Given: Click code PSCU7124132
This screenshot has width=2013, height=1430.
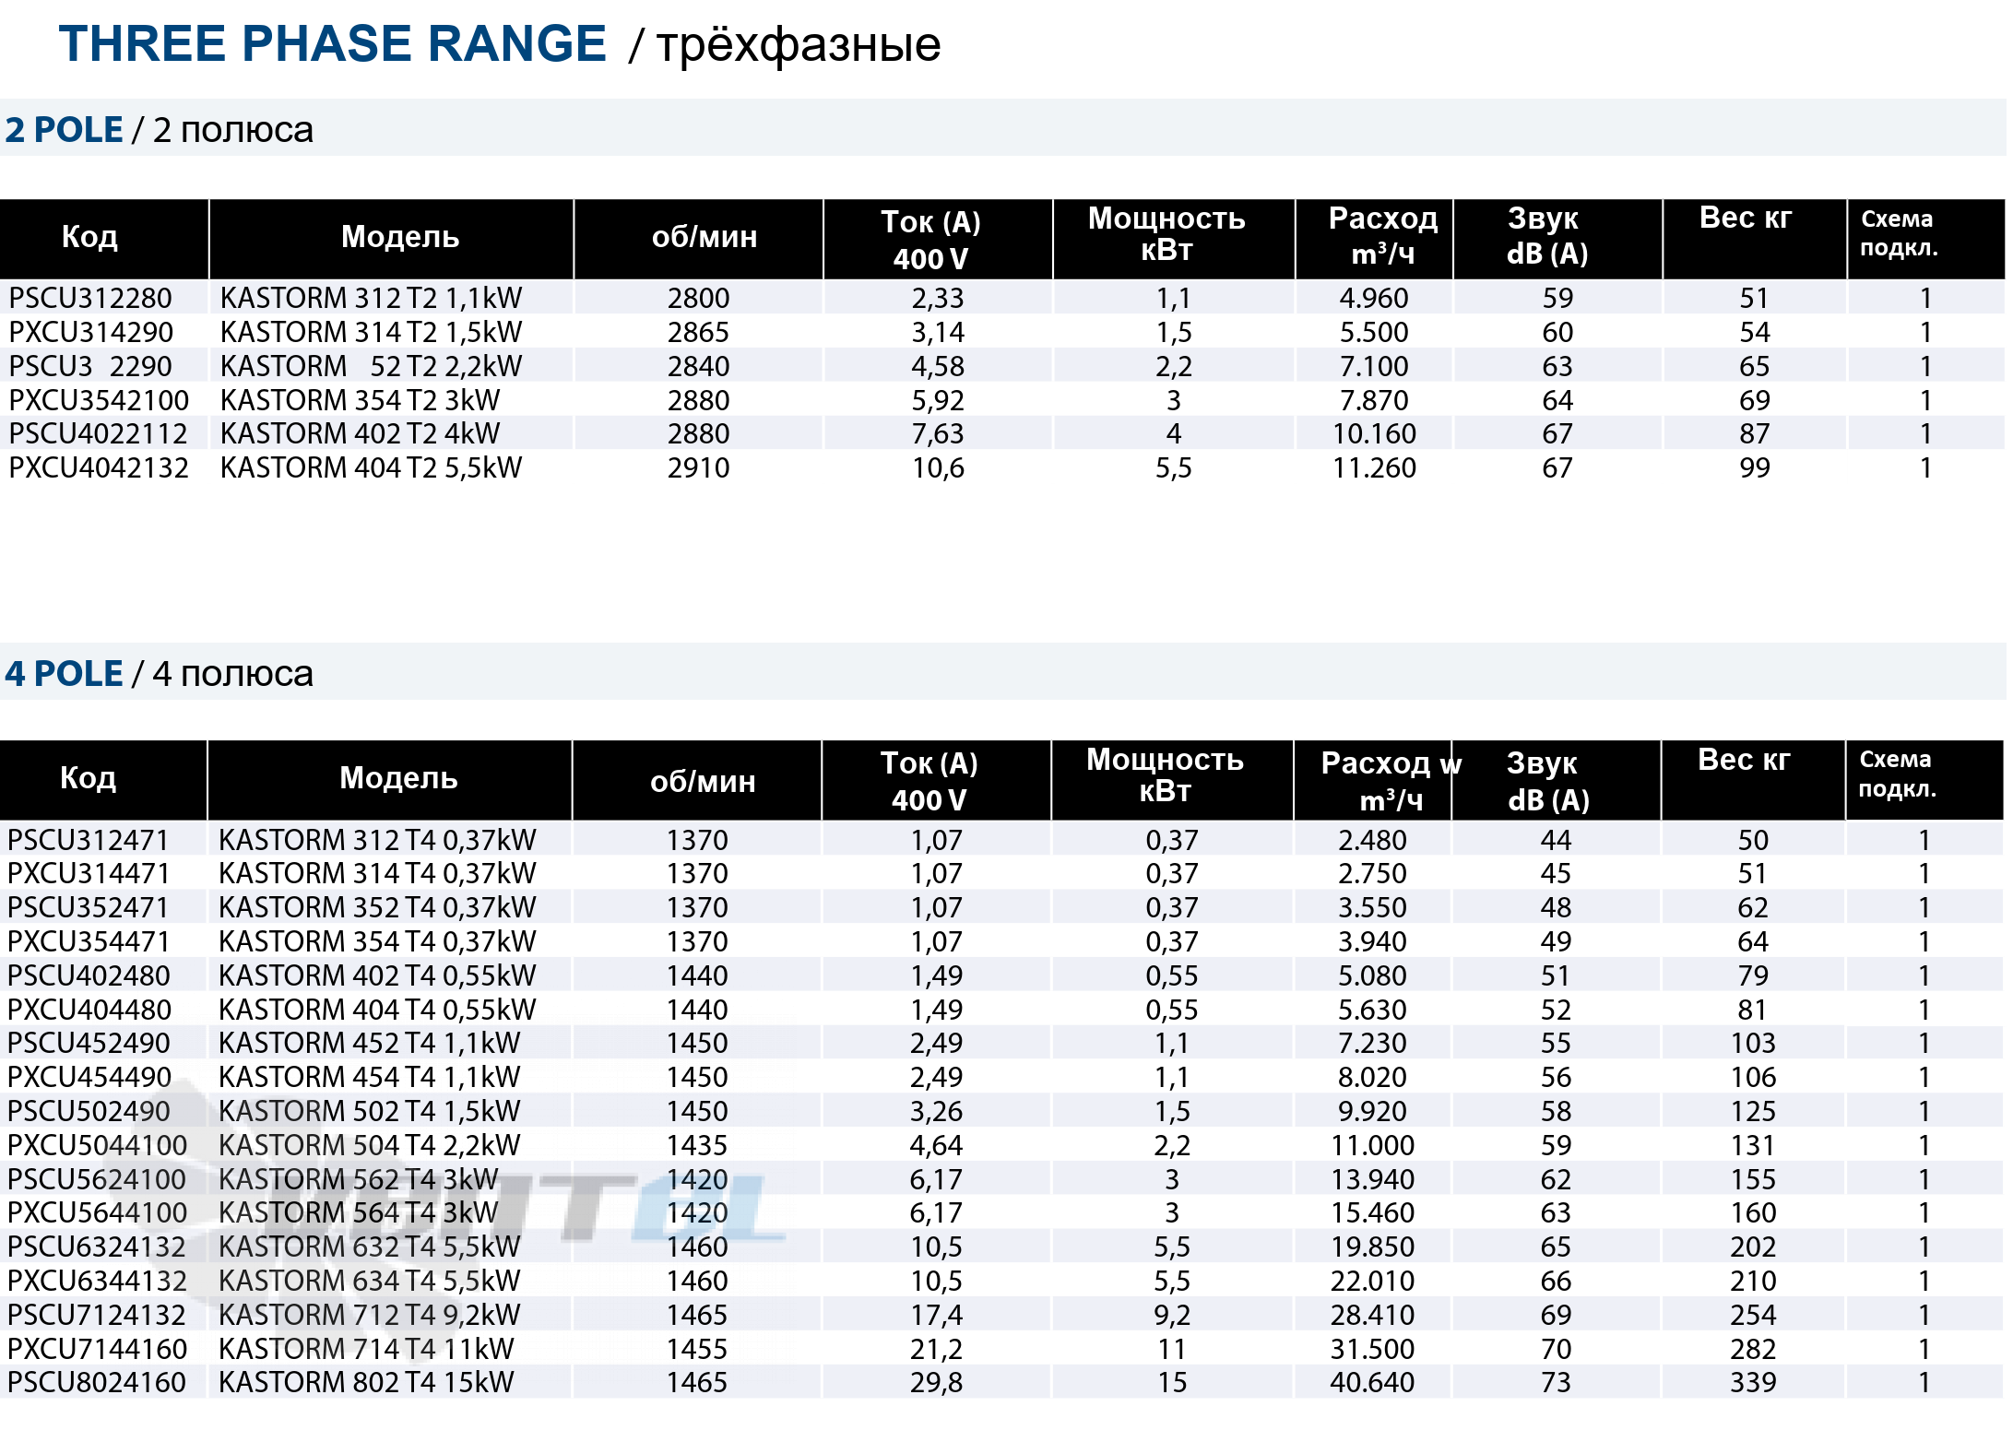Looking at the screenshot, I should click(x=97, y=1315).
